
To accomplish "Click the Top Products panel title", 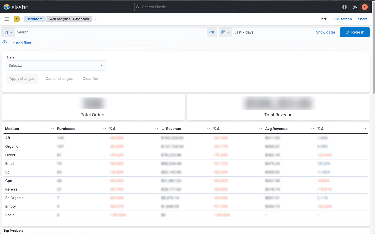I will point(13,231).
